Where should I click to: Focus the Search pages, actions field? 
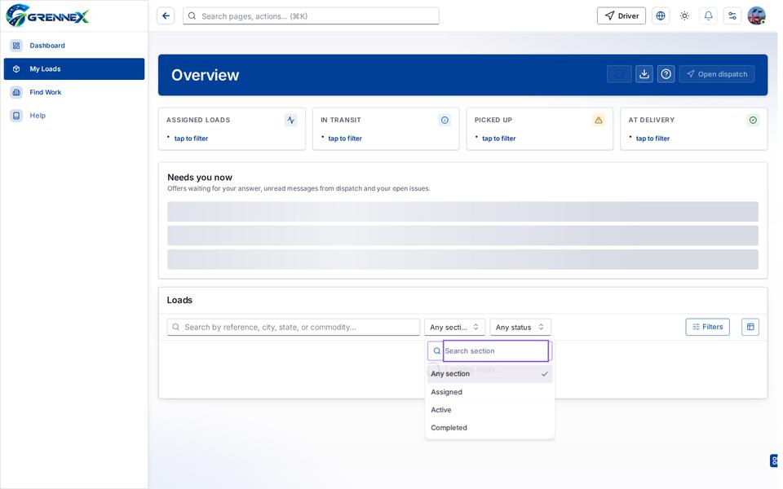(311, 16)
